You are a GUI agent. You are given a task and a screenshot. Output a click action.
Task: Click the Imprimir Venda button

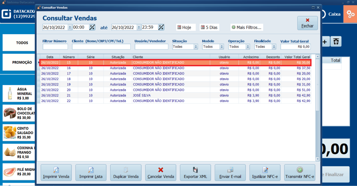[56, 172]
